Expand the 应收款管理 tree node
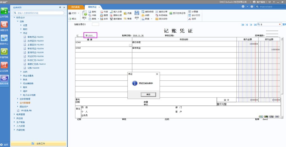 (18, 99)
